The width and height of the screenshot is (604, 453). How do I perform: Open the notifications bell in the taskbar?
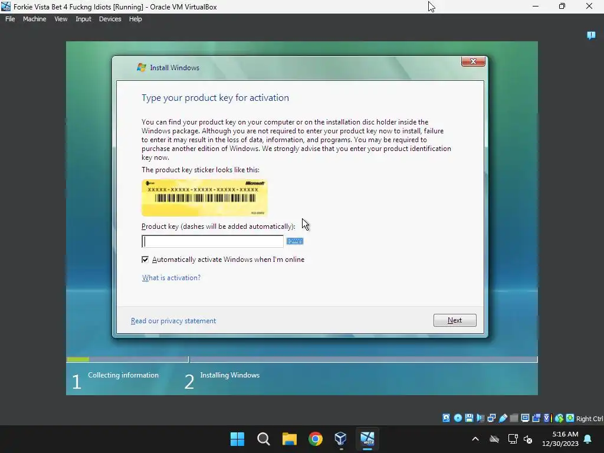click(x=588, y=439)
